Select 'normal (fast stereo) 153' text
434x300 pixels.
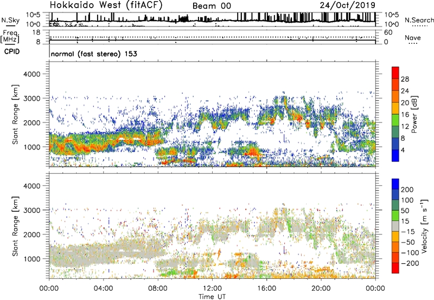pos(94,54)
